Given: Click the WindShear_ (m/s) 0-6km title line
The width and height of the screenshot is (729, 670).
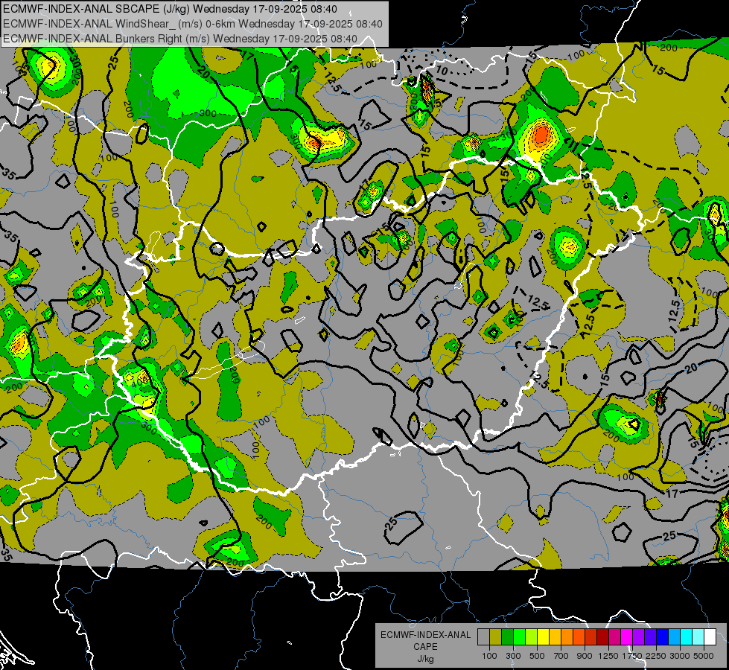Looking at the screenshot, I should (x=192, y=24).
